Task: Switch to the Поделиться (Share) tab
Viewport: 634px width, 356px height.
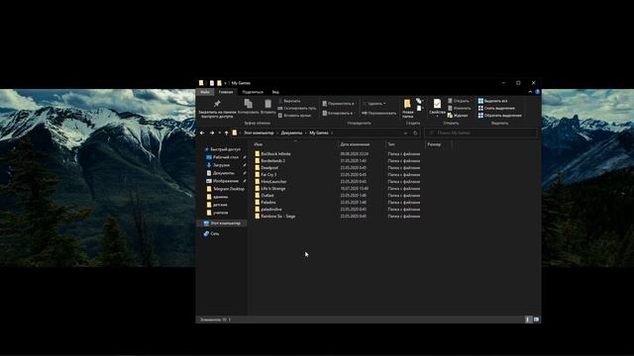Action: pos(253,92)
